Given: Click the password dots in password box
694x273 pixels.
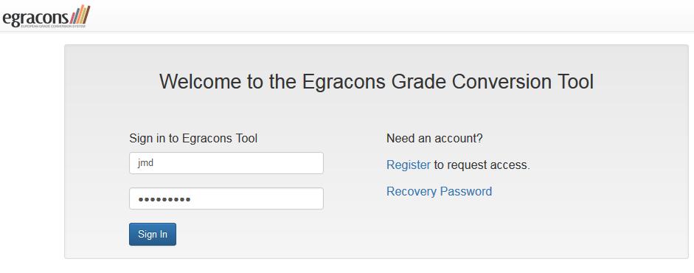Looking at the screenshot, I should [x=164, y=199].
